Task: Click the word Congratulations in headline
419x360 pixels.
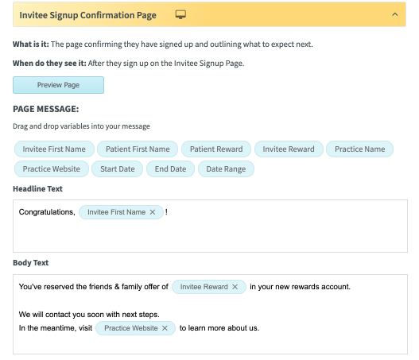Action: (x=47, y=212)
